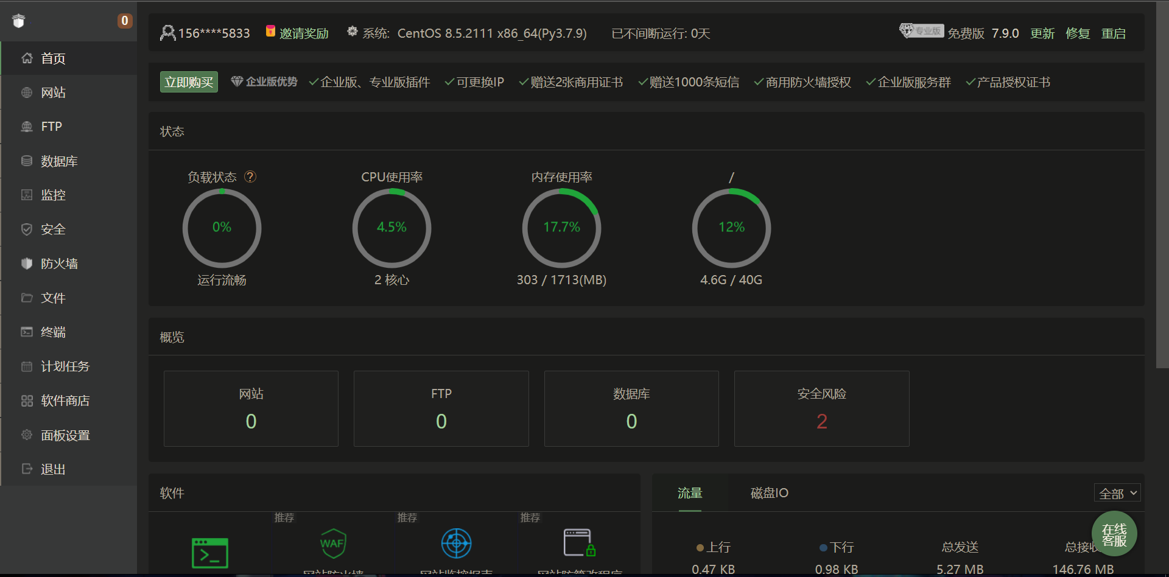Click the 下行 traffic legend
Viewport: 1169px width, 577px height.
point(837,547)
